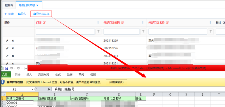Expand the Excel Name Box dropdown arrow
The height and width of the screenshot is (107, 225).
click(32, 89)
